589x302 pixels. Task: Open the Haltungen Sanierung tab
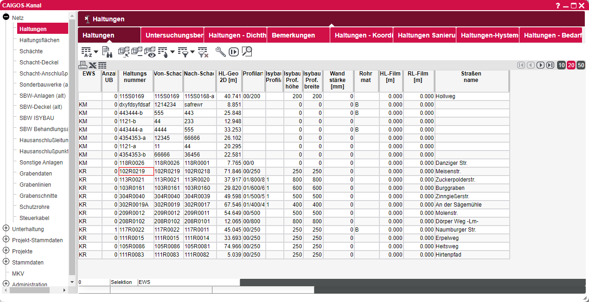pos(424,35)
